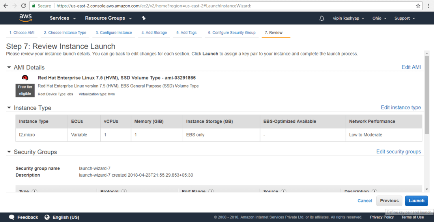Image resolution: width=434 pixels, height=222 pixels.
Task: Click the browser address bar URL
Action: click(x=154, y=6)
